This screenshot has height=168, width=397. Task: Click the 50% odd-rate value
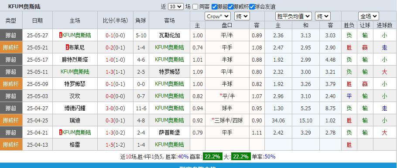[x=270, y=157]
